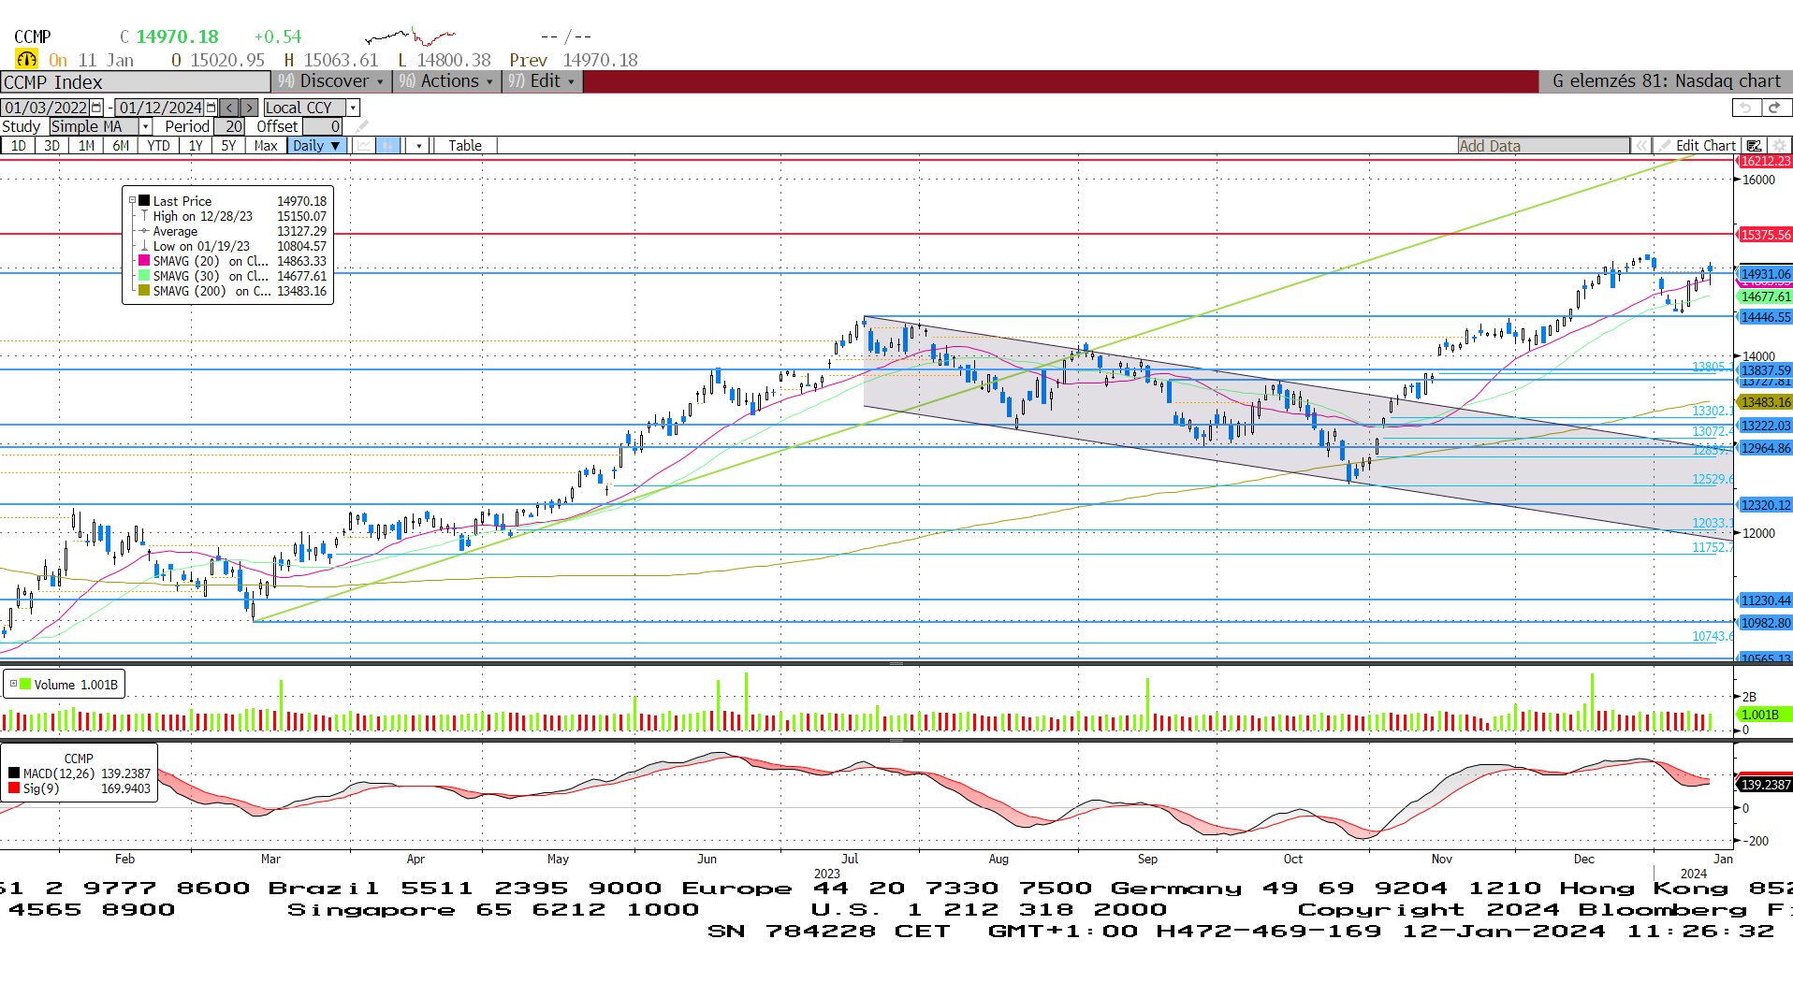Click the Sig(9) red color swatch
1793x983 pixels.
[x=14, y=788]
